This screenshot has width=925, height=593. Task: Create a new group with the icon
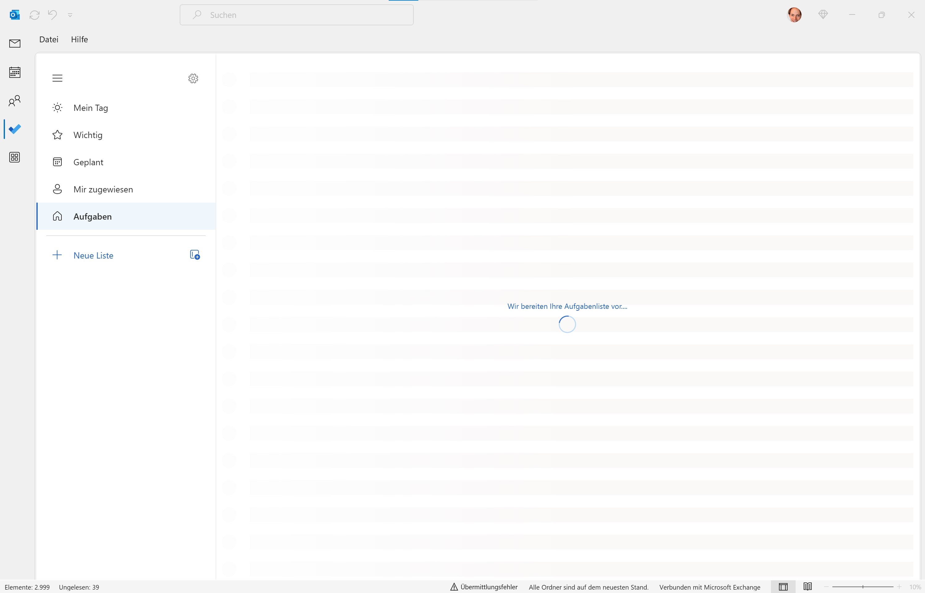coord(195,255)
